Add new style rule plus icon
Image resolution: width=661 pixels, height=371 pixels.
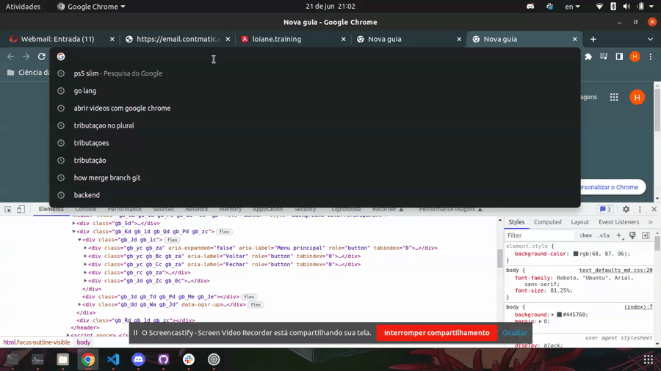pos(619,235)
